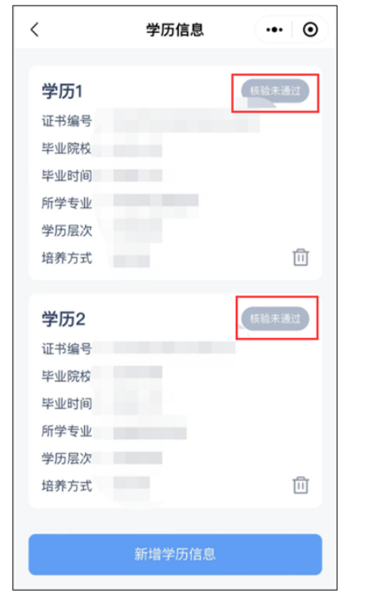Select the 学历2 card heading

pyautogui.click(x=63, y=319)
